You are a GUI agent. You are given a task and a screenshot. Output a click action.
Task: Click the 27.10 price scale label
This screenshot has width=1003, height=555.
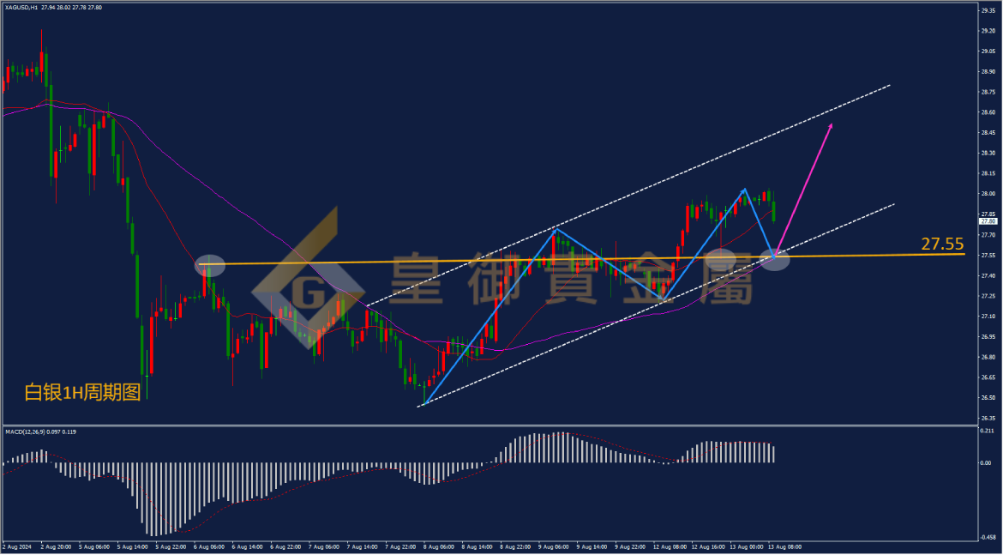click(x=988, y=317)
